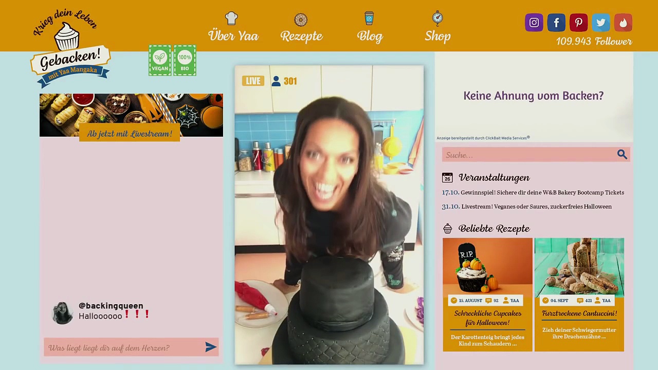Screen dimensions: 658x370
Task: Go to the Blog page
Action: pos(370,27)
